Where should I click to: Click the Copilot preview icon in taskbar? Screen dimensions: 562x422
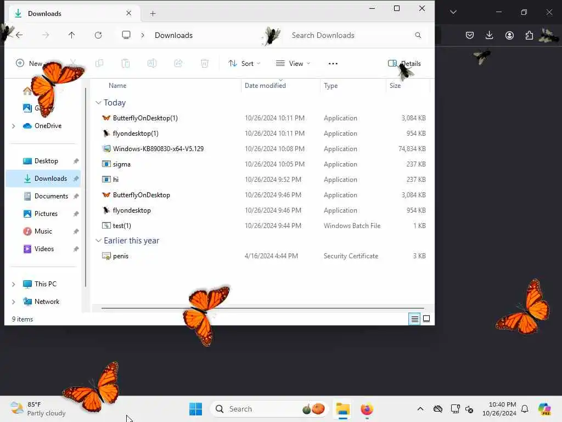pyautogui.click(x=544, y=409)
